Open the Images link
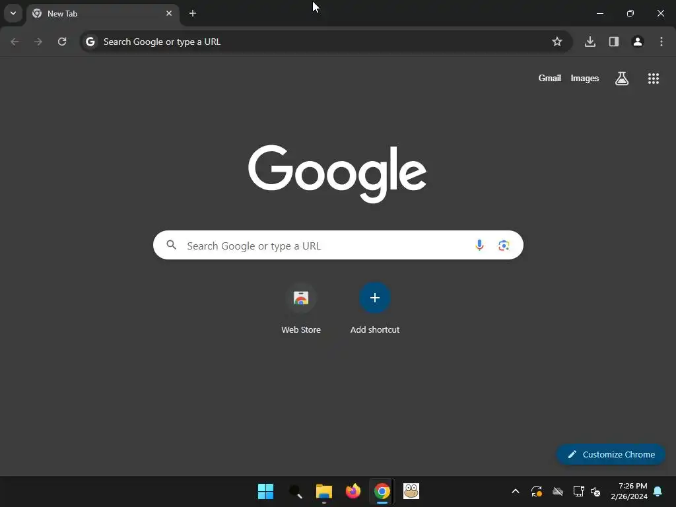The width and height of the screenshot is (676, 507). point(585,78)
